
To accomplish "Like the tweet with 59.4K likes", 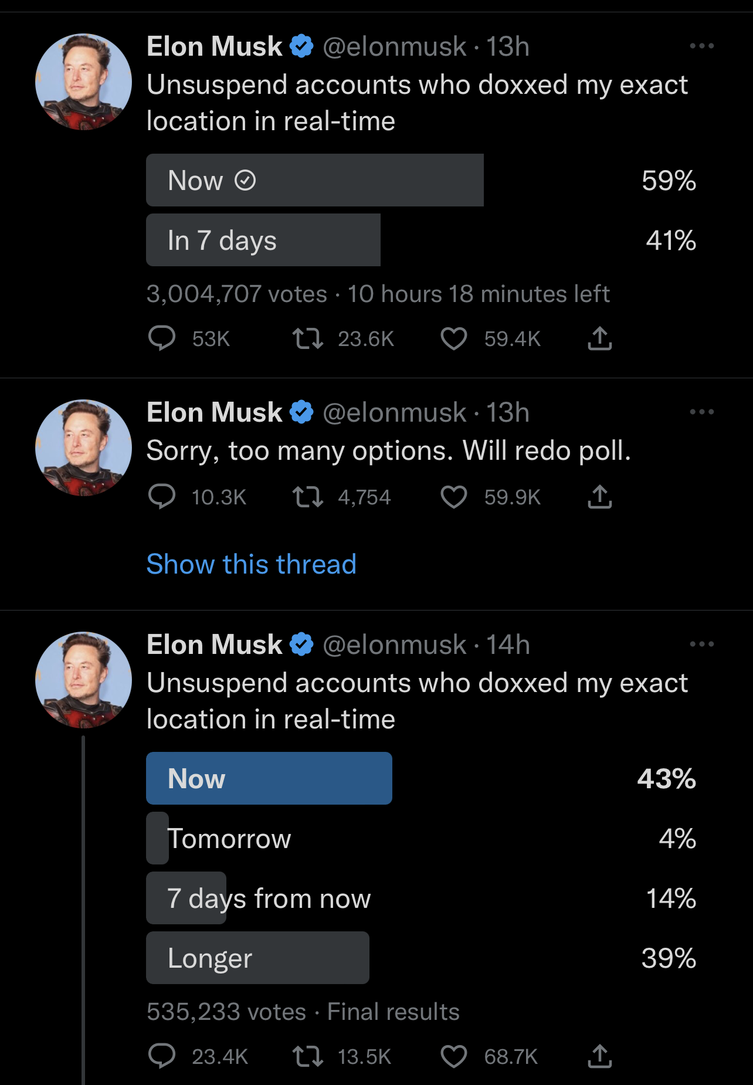I will pyautogui.click(x=453, y=338).
